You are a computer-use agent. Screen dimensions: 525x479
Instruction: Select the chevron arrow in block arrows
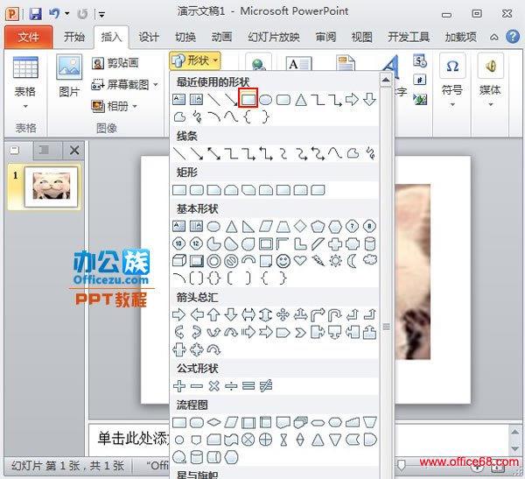click(300, 333)
